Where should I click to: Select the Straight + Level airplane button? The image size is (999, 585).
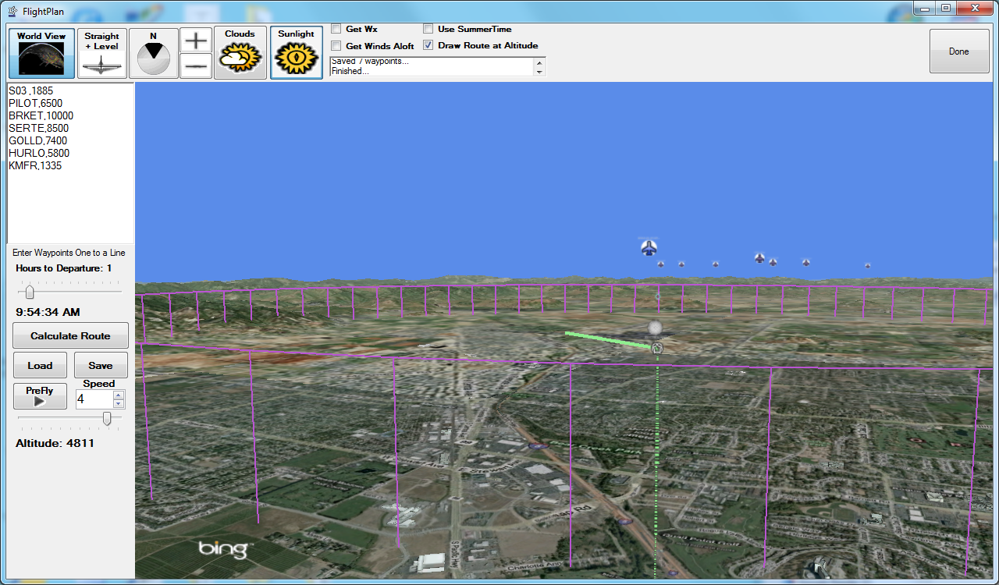pyautogui.click(x=101, y=53)
